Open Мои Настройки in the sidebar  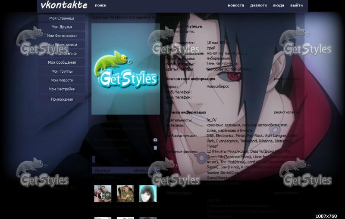62,89
